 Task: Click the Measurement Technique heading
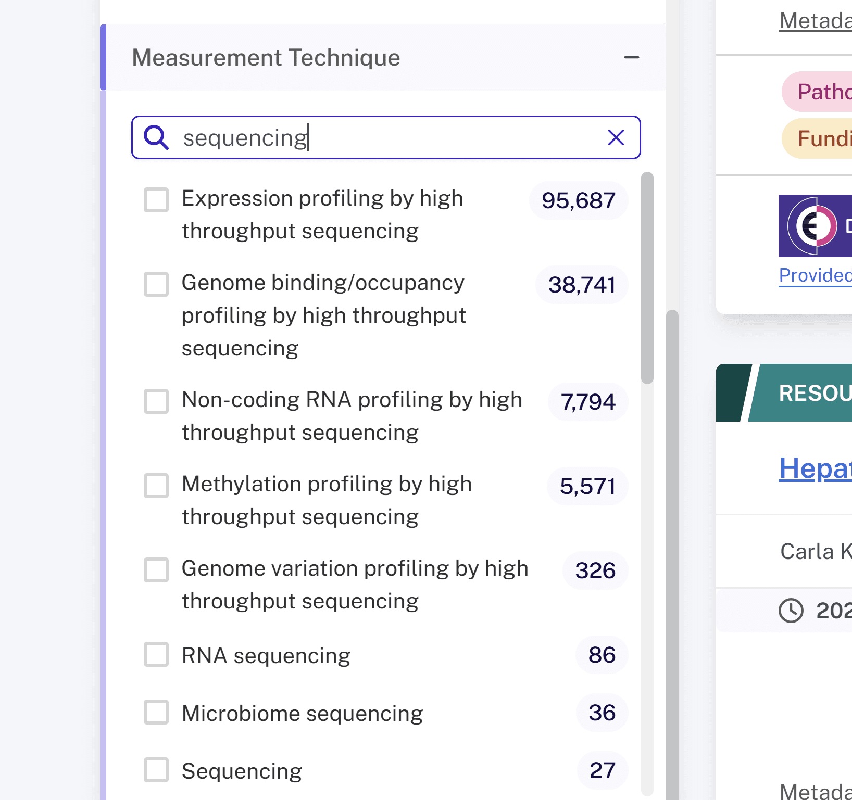click(266, 57)
